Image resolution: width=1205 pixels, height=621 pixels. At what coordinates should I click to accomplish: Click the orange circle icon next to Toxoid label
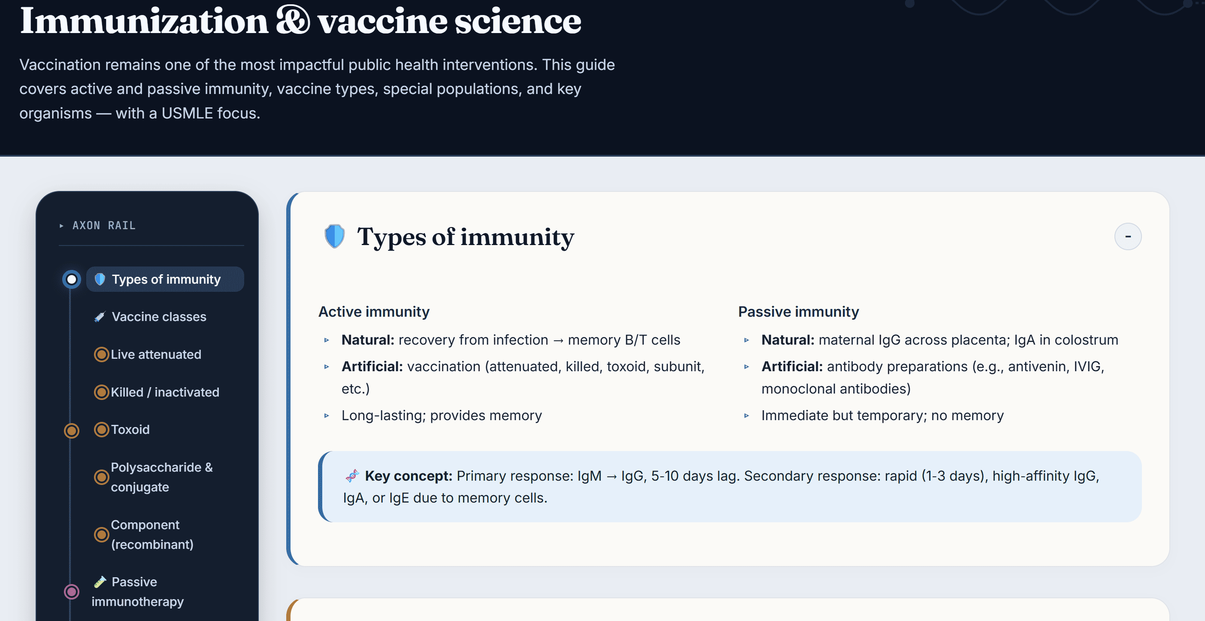point(102,430)
